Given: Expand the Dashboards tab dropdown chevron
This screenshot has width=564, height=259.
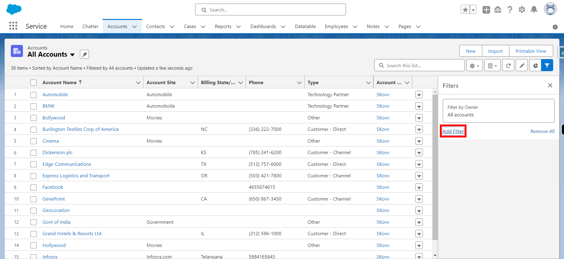Looking at the screenshot, I should [283, 27].
